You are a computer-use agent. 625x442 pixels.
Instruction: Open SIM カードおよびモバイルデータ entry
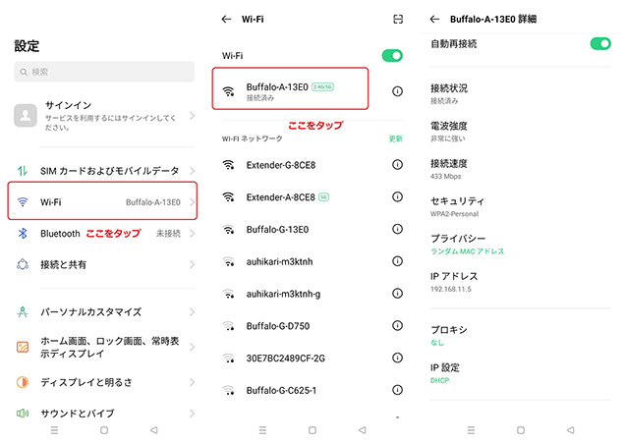point(104,171)
